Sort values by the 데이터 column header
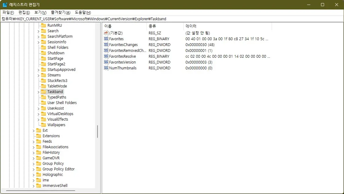Screen dimensions: 344x194 [x=227, y=26]
